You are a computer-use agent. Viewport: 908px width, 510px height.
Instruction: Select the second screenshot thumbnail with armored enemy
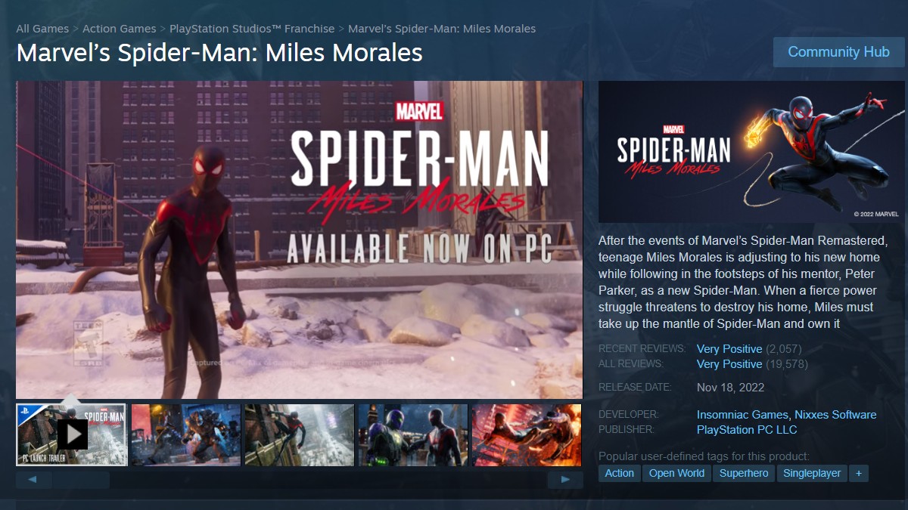coord(186,434)
